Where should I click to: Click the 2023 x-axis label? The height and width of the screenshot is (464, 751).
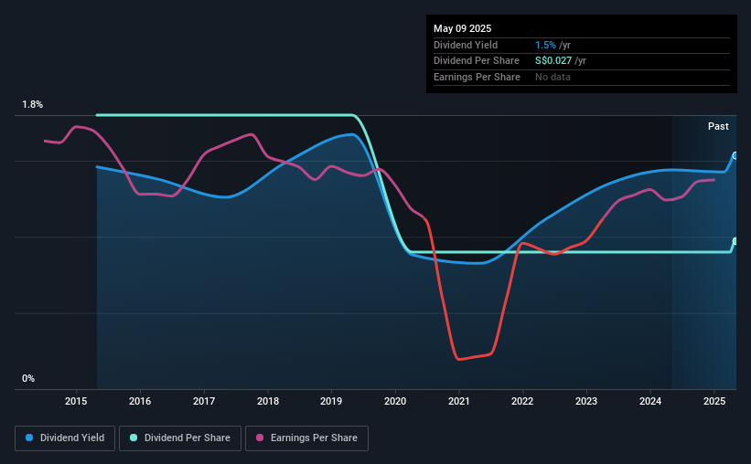586,401
